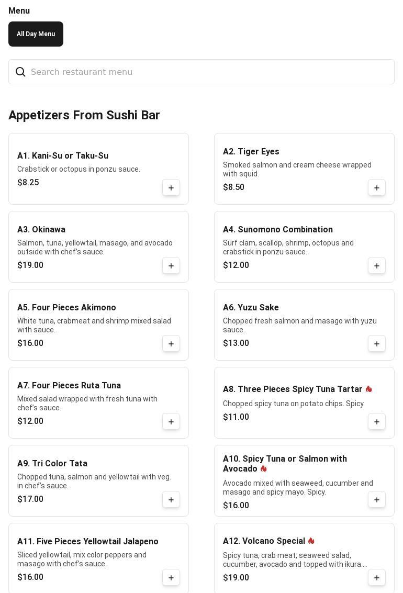Click the Search restaurant menu field
This screenshot has width=403, height=593.
click(x=201, y=72)
